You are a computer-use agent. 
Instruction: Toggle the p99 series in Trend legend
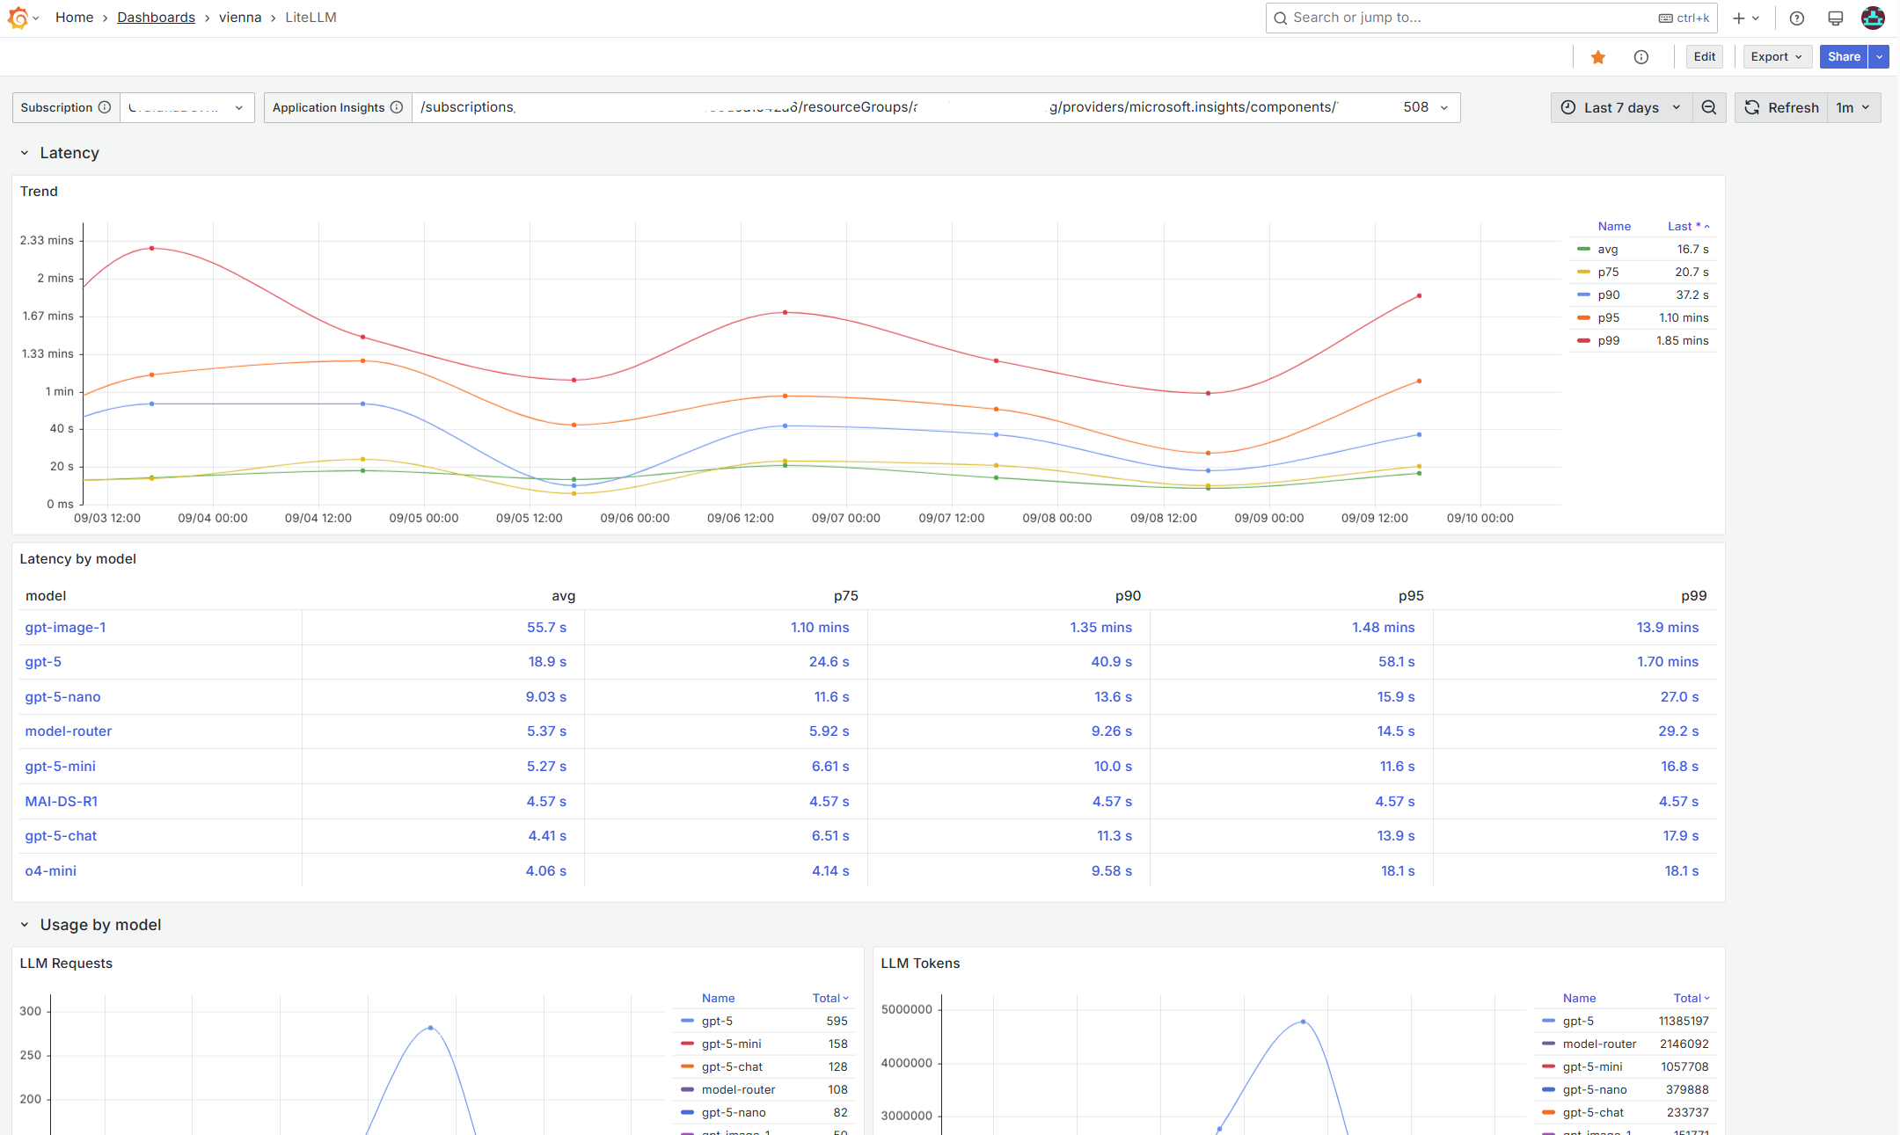[x=1608, y=341]
